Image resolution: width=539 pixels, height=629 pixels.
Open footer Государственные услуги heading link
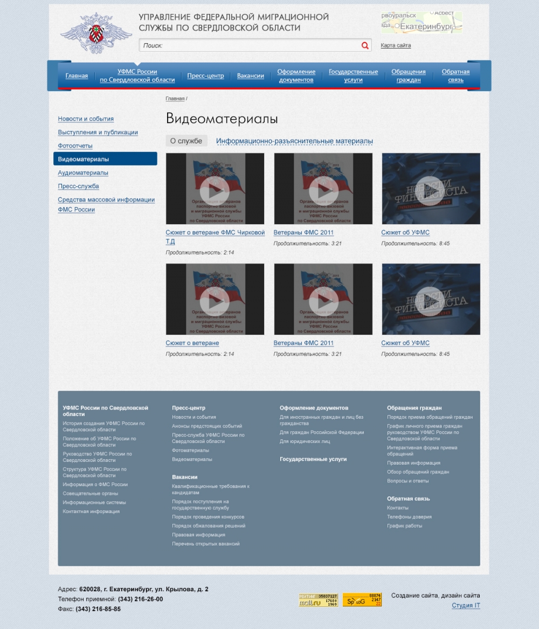[313, 459]
